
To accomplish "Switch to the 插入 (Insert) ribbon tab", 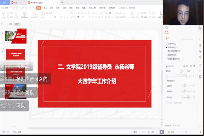I will [x=45, y=7].
